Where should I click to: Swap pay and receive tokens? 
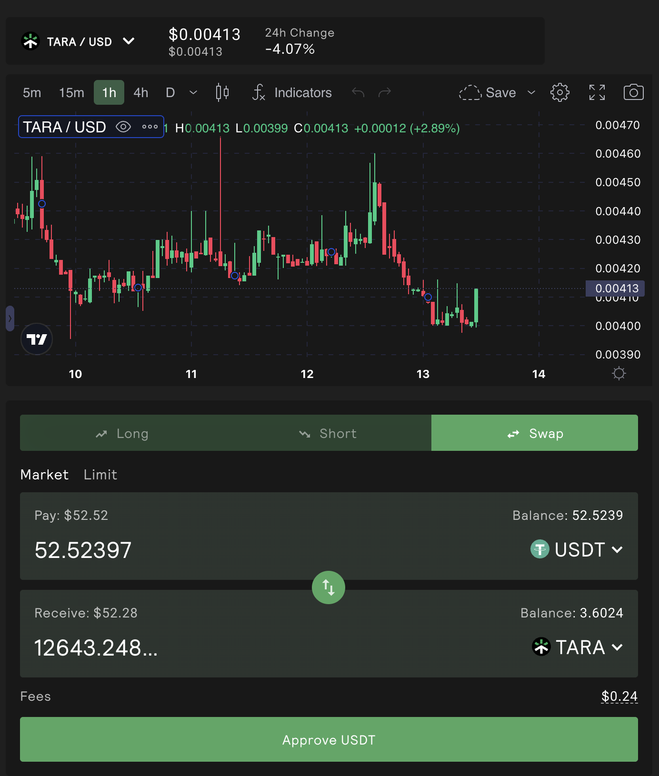(x=329, y=587)
